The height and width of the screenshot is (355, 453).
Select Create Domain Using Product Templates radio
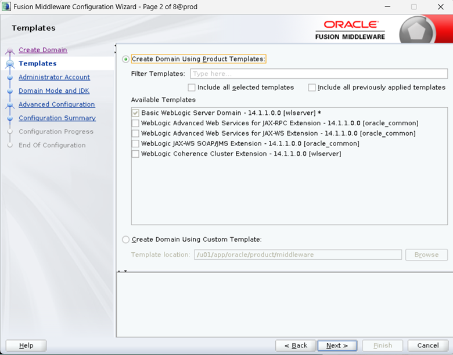[x=125, y=59]
